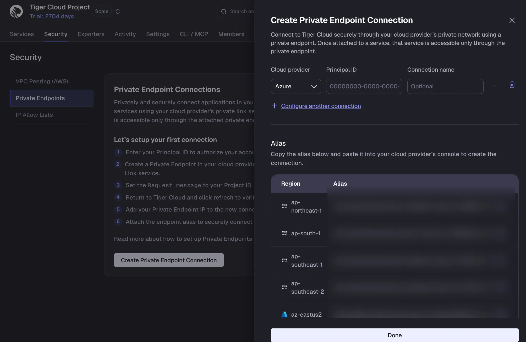Open the Cloud provider Azure dropdown
This screenshot has width=526, height=342.
[296, 86]
